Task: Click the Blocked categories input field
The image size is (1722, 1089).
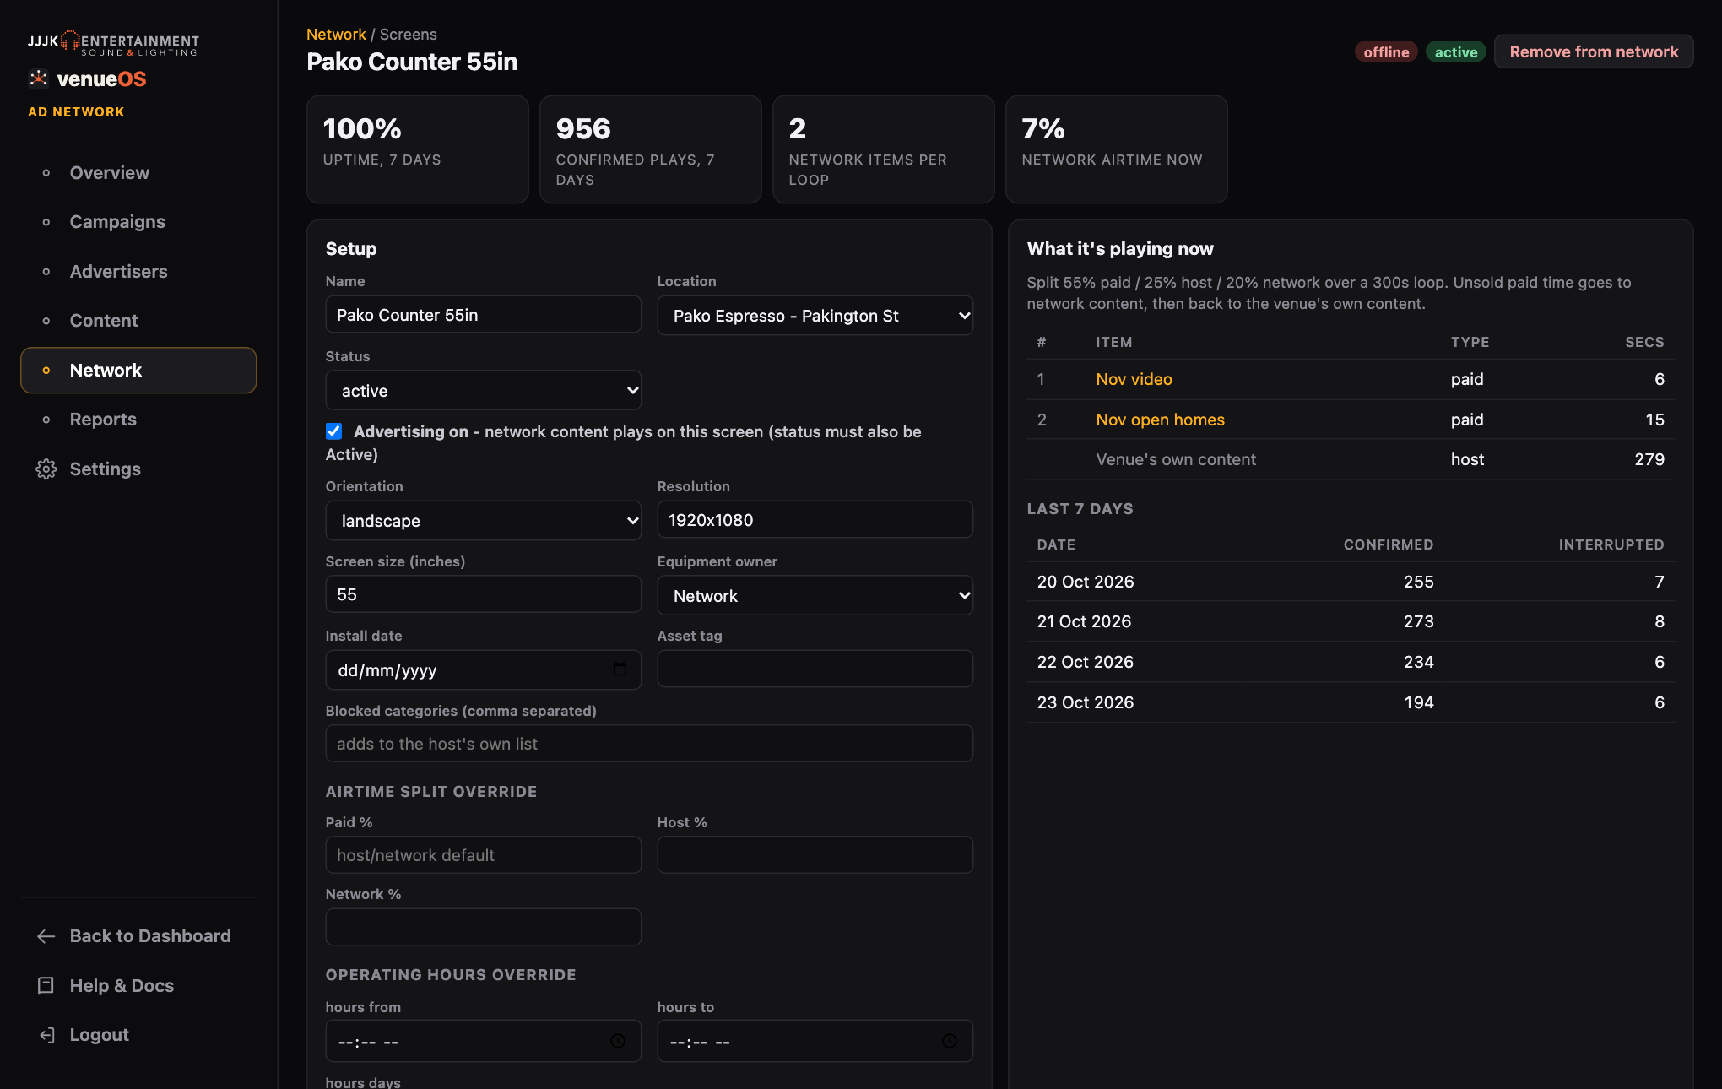Action: [x=649, y=744]
